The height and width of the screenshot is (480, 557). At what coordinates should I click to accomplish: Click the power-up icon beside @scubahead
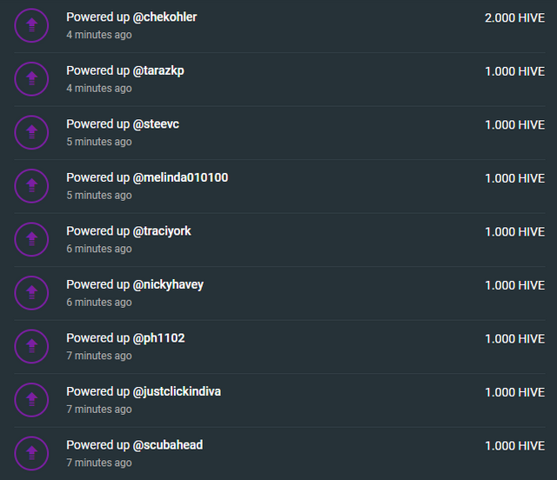31,453
